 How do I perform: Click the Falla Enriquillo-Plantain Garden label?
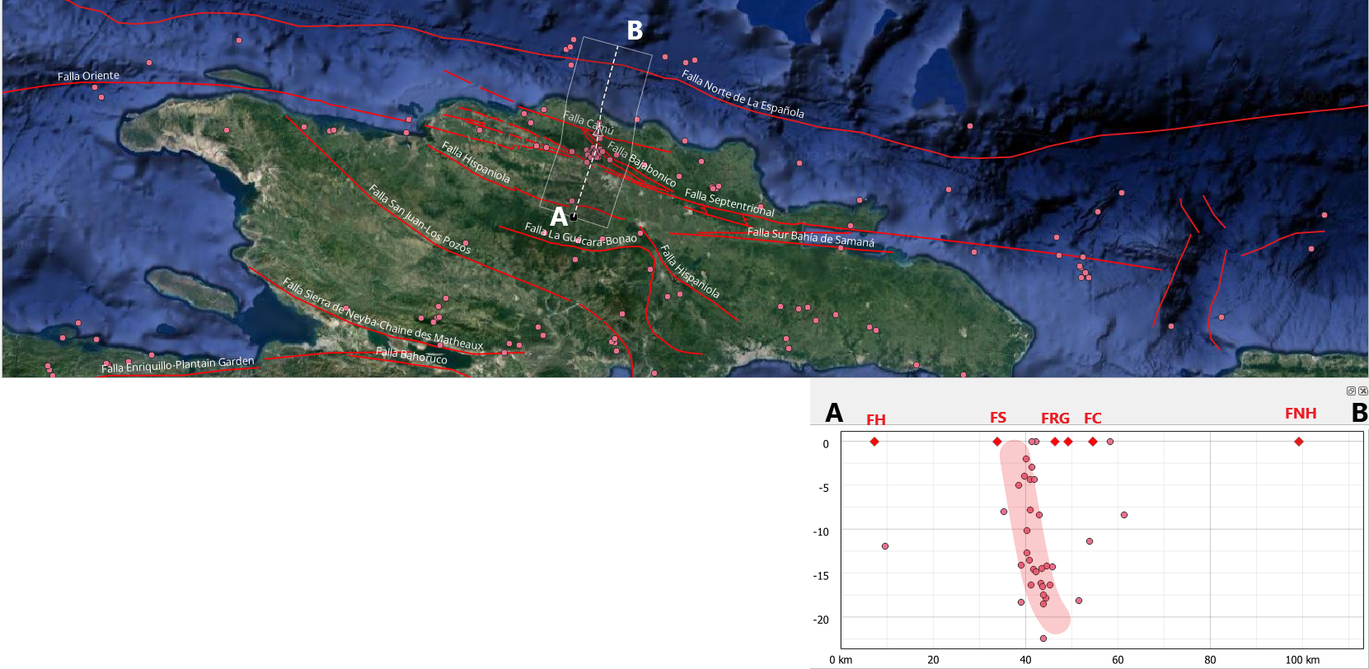[177, 364]
